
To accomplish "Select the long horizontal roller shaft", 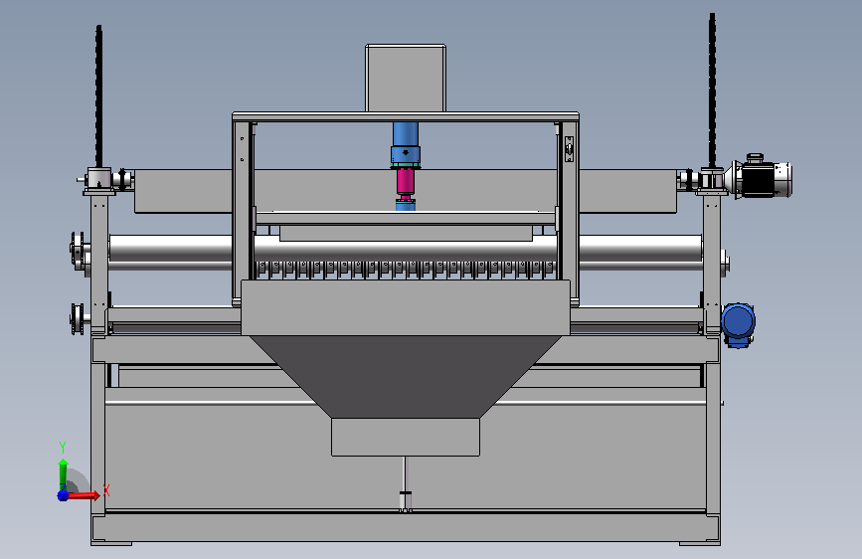I will coord(406,248).
